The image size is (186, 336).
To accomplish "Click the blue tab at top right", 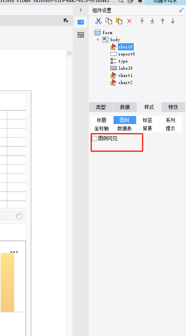I will (x=165, y=2).
